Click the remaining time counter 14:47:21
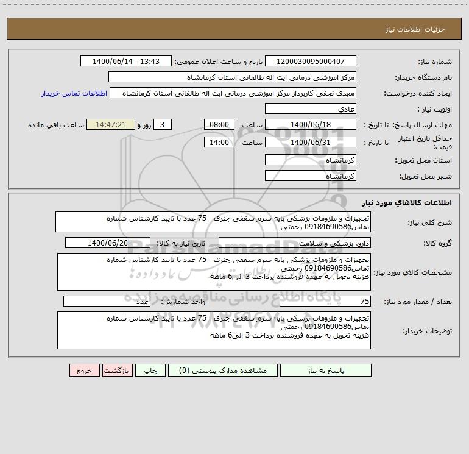The image size is (469, 454). point(111,124)
